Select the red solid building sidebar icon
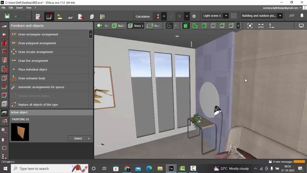 (4, 43)
